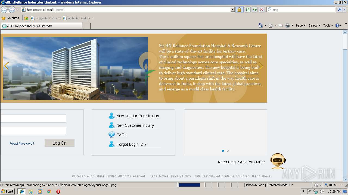Viewport: 348px width, 195px height.
Task: Click the Add to Favorites Bar icon
Action: [26, 18]
